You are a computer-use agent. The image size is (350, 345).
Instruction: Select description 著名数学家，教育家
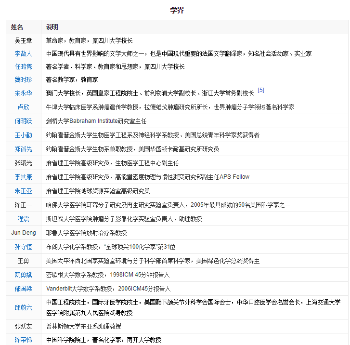click(x=72, y=80)
